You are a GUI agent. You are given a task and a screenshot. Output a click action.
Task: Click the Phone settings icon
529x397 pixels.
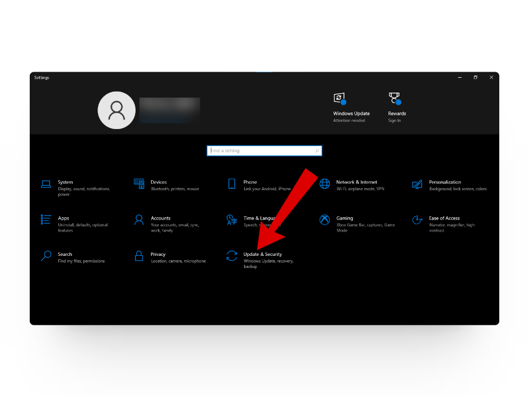coord(232,184)
